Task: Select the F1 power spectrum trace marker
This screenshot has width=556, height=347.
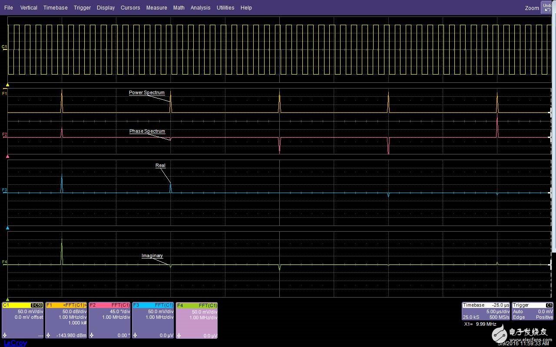Action: tap(4, 93)
